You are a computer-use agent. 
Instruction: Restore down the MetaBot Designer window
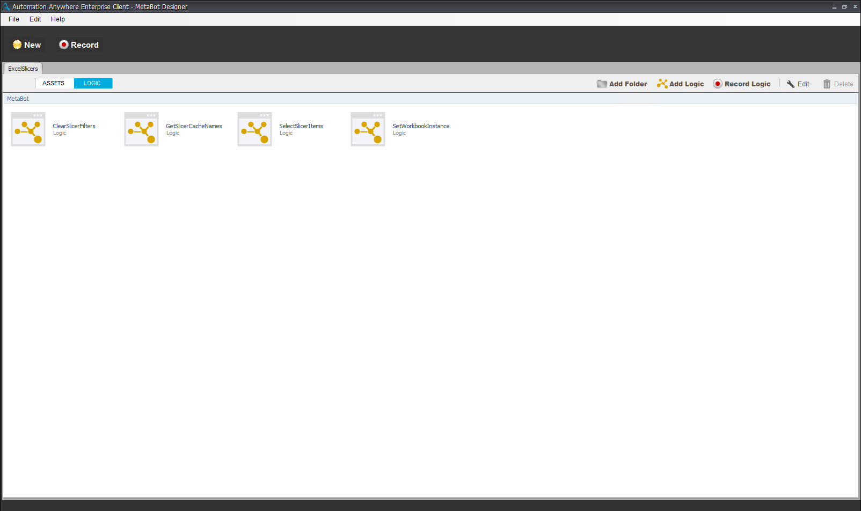tap(844, 7)
